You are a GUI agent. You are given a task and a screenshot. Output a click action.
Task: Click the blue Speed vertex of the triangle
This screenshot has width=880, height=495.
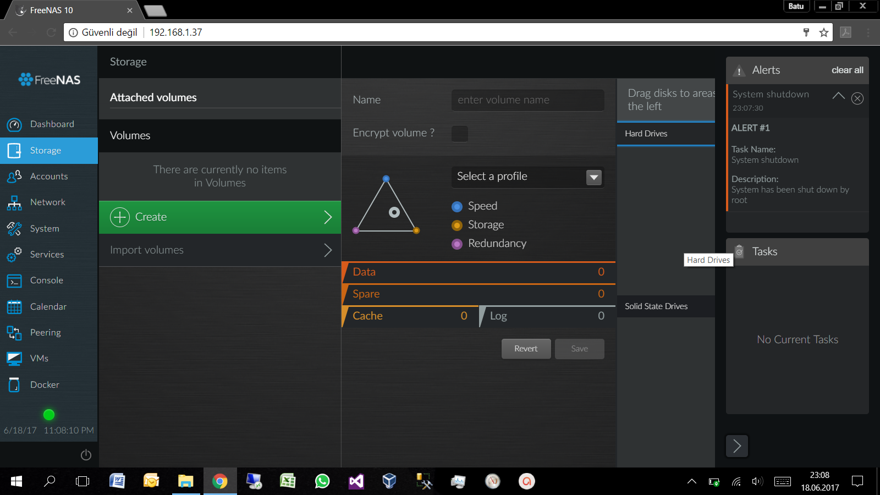386,179
